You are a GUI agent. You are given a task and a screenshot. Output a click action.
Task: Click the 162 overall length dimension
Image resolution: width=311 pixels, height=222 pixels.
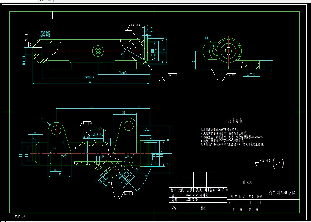click(x=89, y=82)
